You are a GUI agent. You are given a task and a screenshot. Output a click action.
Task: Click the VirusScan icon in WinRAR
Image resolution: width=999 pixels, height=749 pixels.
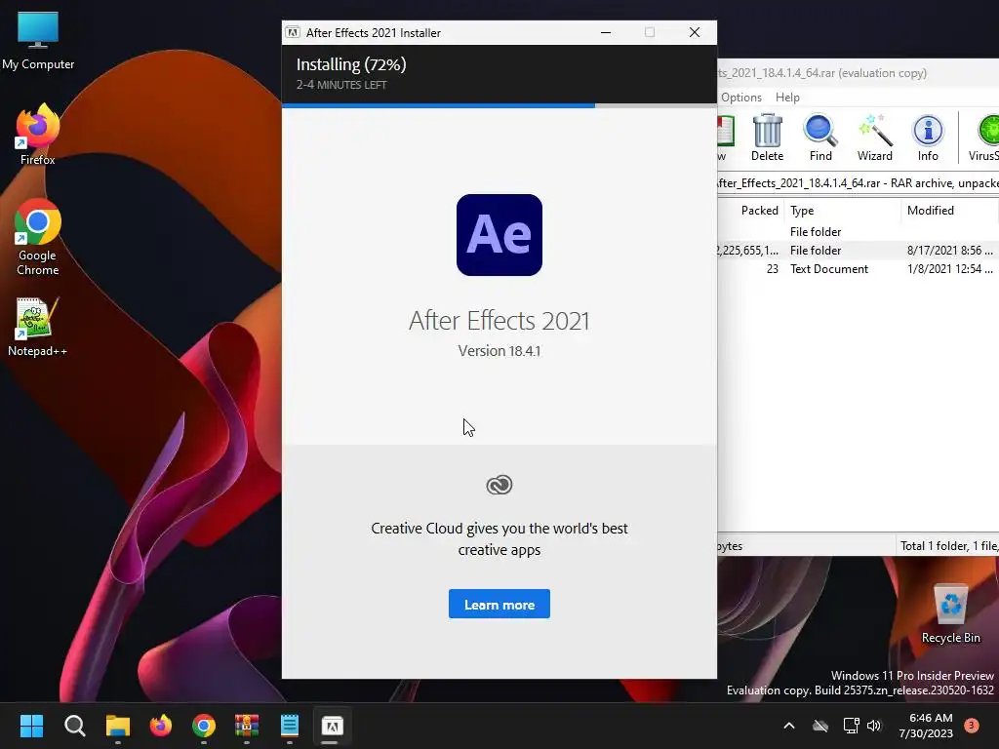(x=984, y=138)
